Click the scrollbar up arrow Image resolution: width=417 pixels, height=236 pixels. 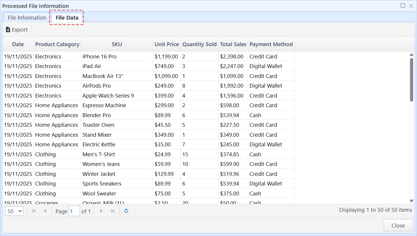click(x=411, y=54)
